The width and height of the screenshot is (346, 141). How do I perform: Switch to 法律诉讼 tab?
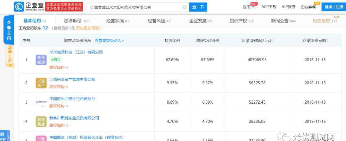pyautogui.click(x=76, y=21)
